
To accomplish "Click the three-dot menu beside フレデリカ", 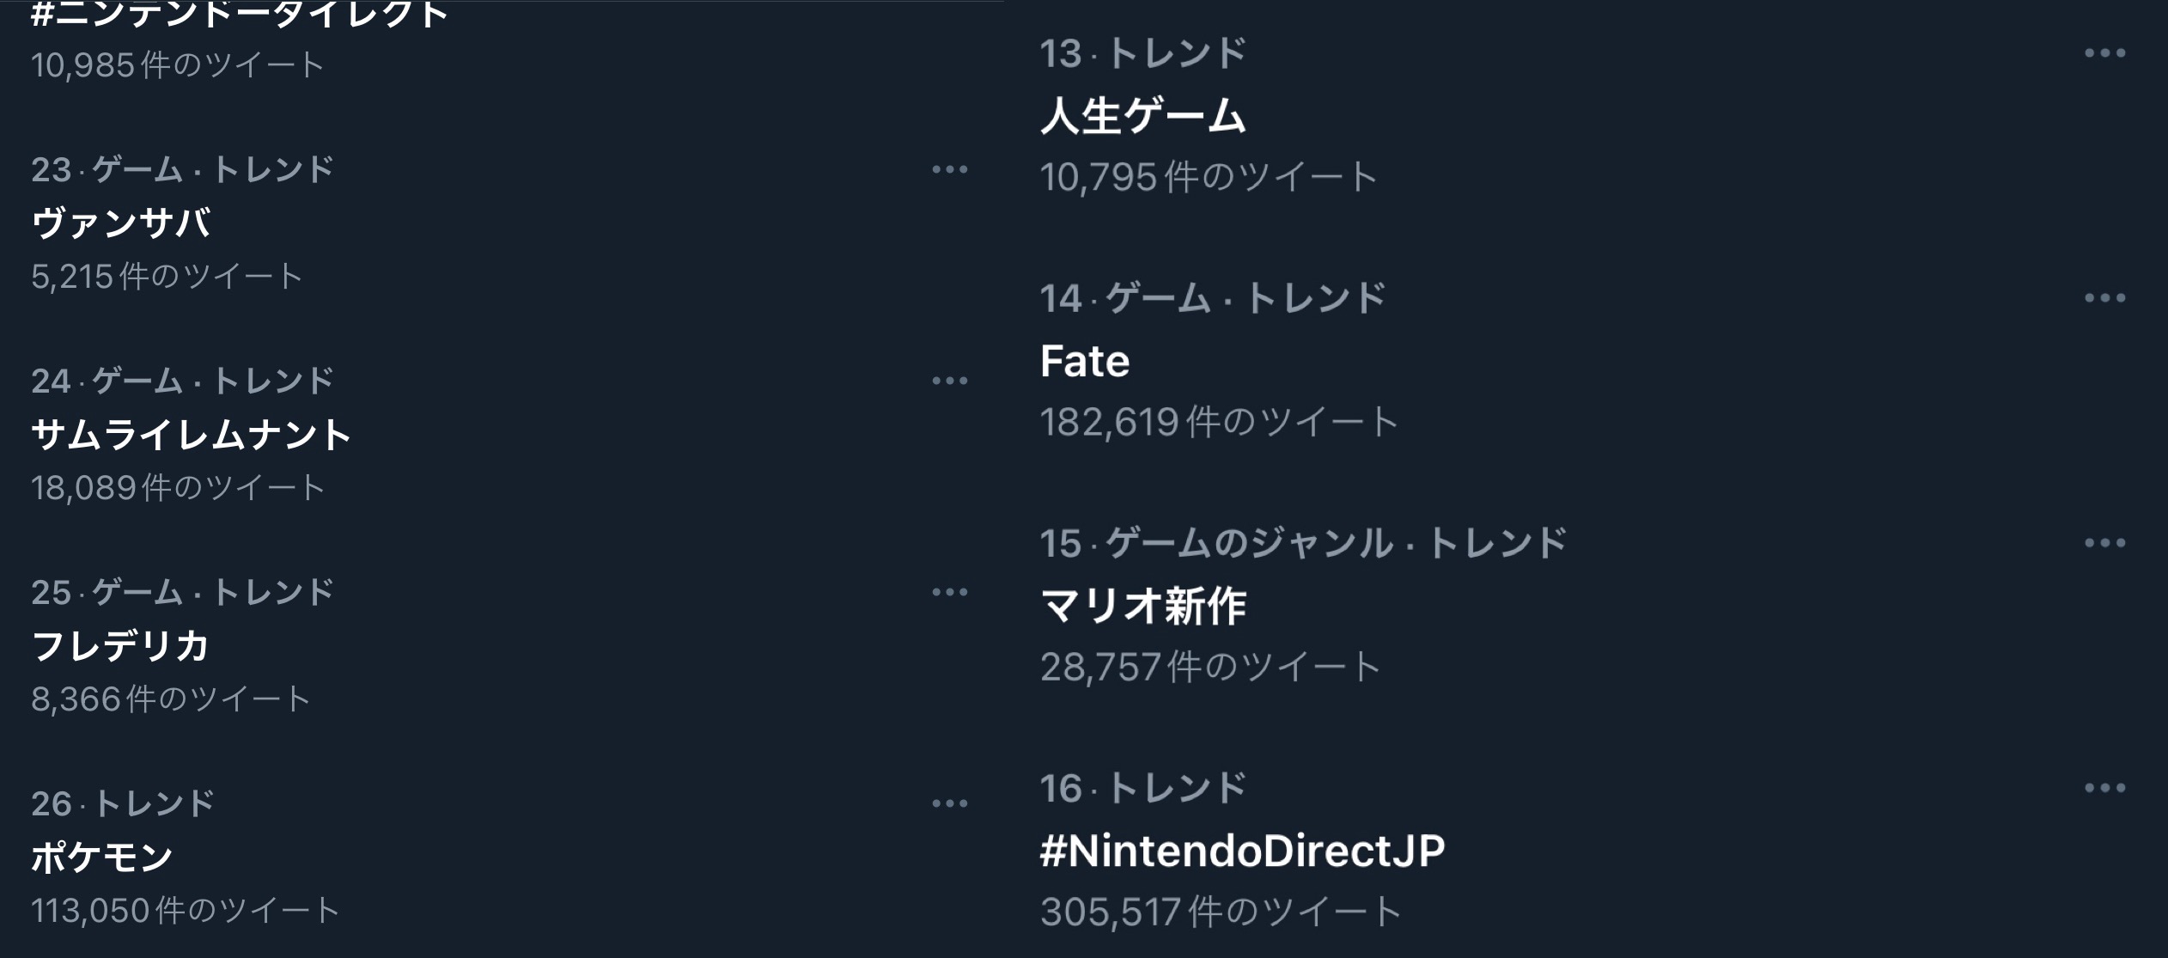I will pos(949,592).
